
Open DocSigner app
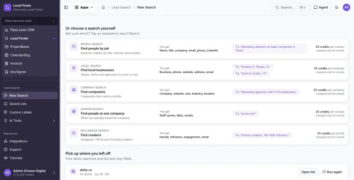29,72
